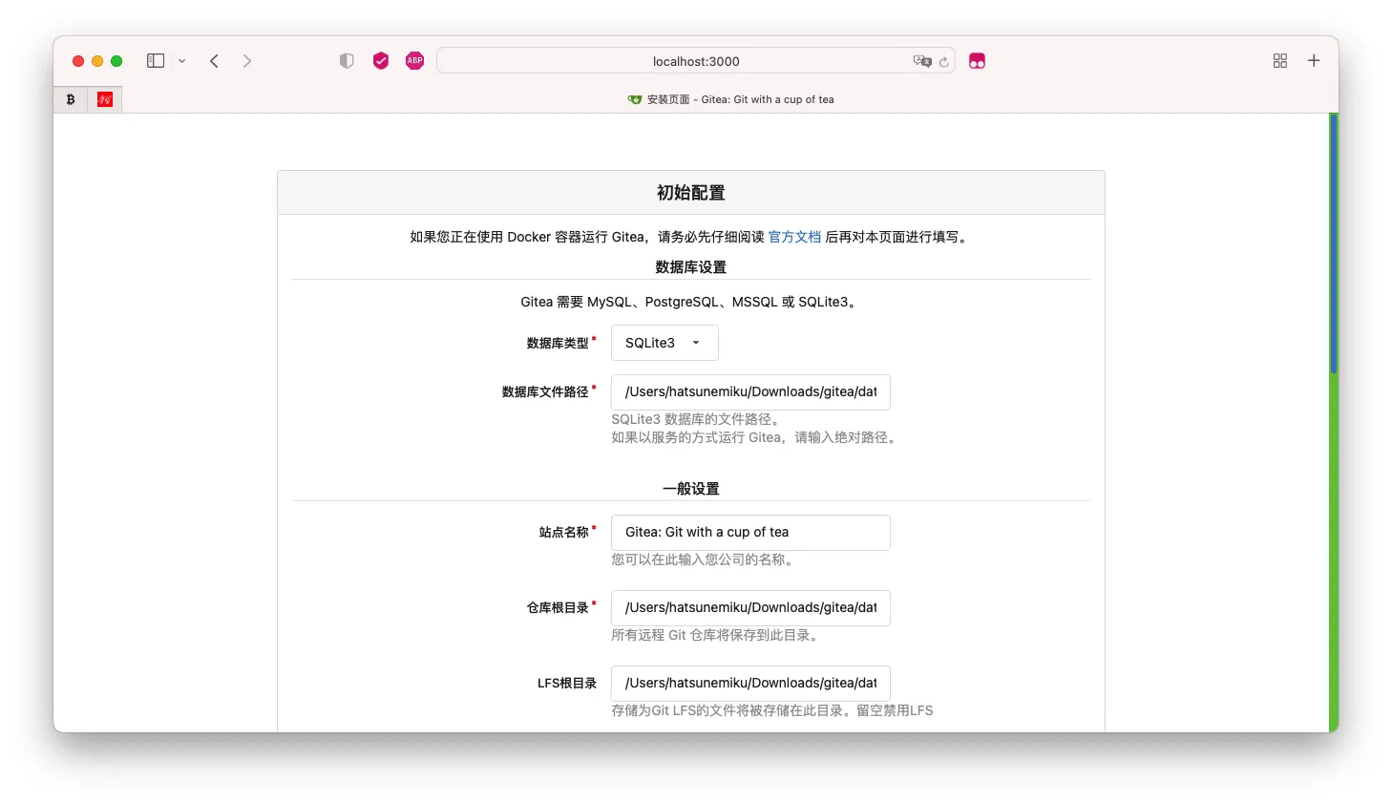This screenshot has width=1392, height=803.
Task: Click the 初始配置 heading
Action: [x=691, y=193]
